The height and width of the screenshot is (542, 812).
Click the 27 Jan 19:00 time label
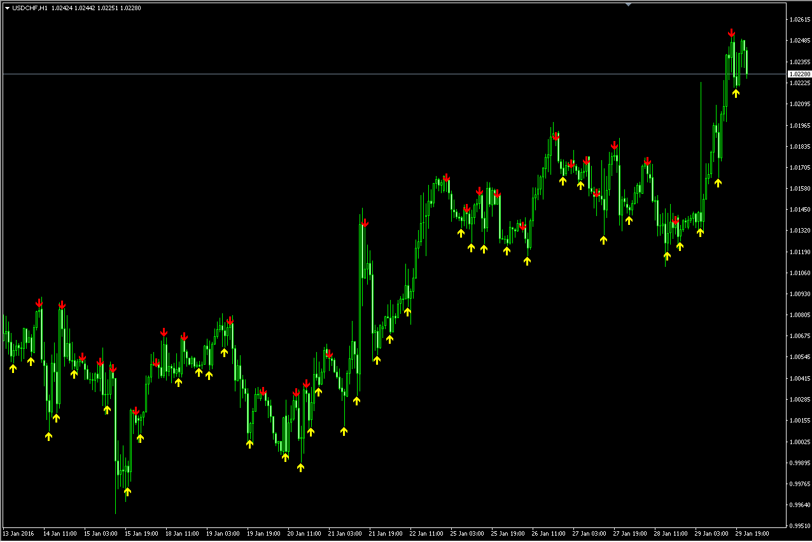631,534
